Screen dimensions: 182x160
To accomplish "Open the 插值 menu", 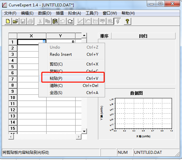I will pos(60,13).
